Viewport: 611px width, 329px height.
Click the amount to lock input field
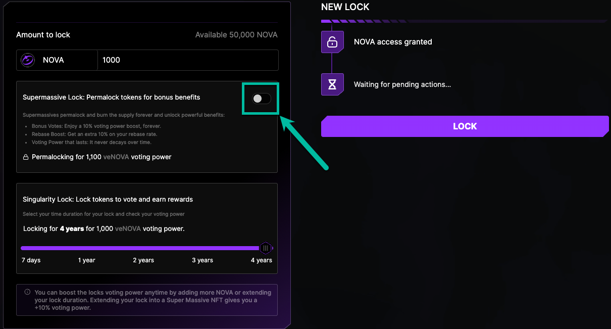(187, 60)
